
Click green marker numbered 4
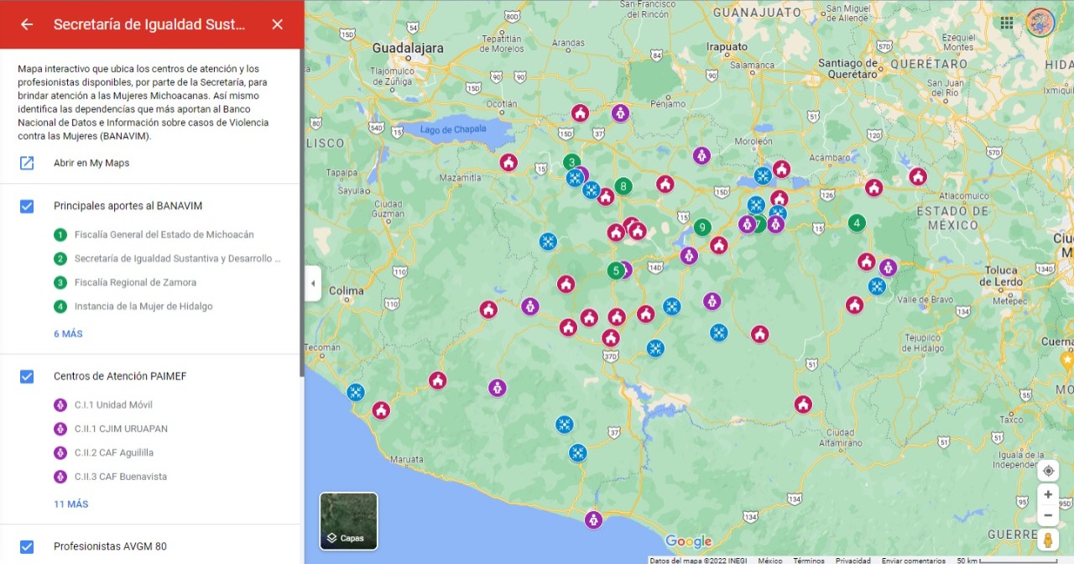pos(856,223)
